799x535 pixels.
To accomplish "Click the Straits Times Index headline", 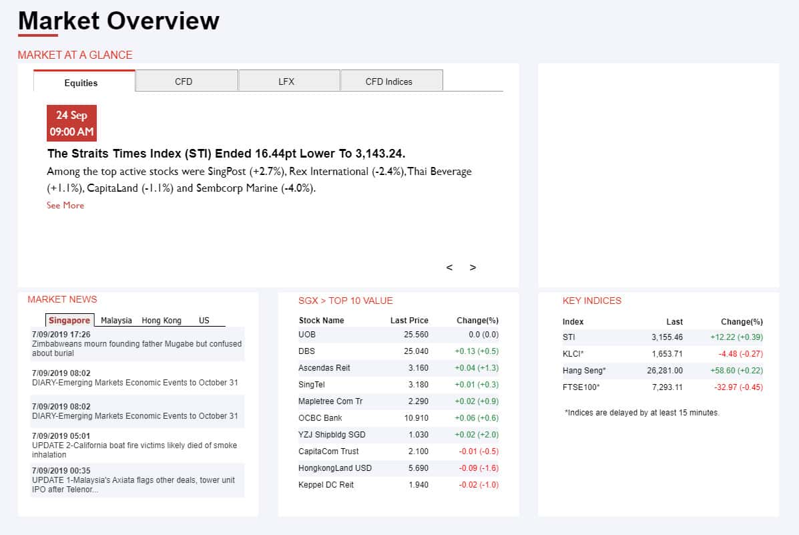I will point(226,154).
